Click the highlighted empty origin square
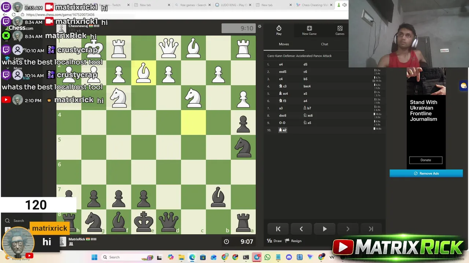The height and width of the screenshot is (263, 469). pos(193,123)
